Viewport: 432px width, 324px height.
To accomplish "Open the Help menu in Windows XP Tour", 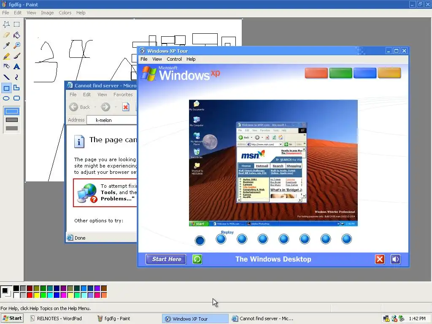I will point(191,59).
